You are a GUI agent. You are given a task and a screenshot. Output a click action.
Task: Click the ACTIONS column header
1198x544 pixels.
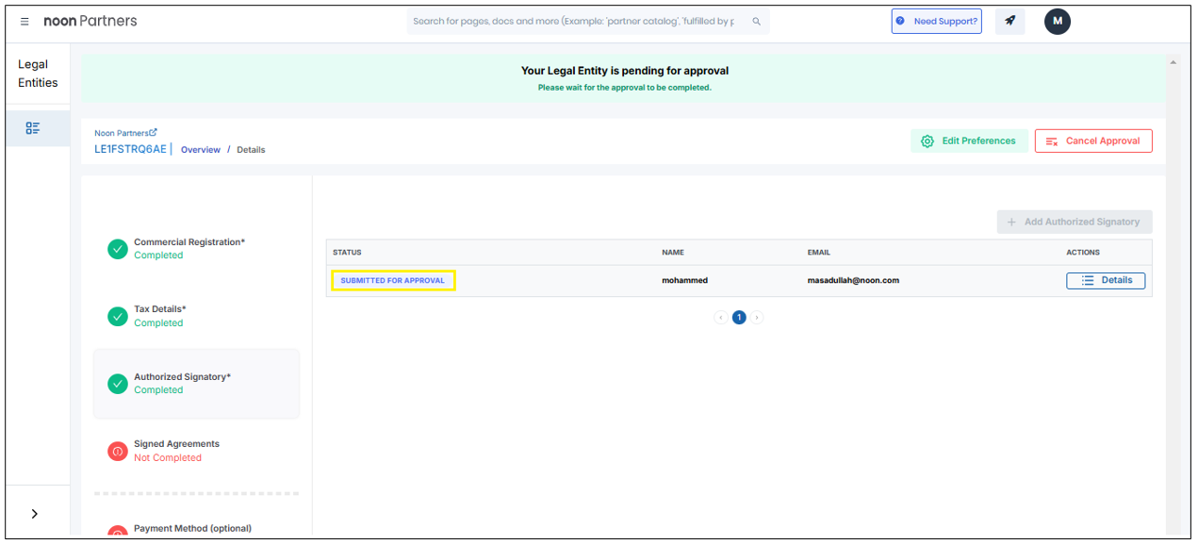tap(1083, 253)
